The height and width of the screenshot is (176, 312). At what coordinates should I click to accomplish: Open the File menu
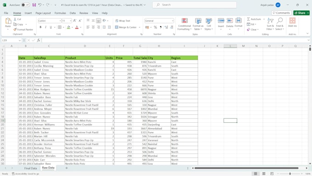6,13
